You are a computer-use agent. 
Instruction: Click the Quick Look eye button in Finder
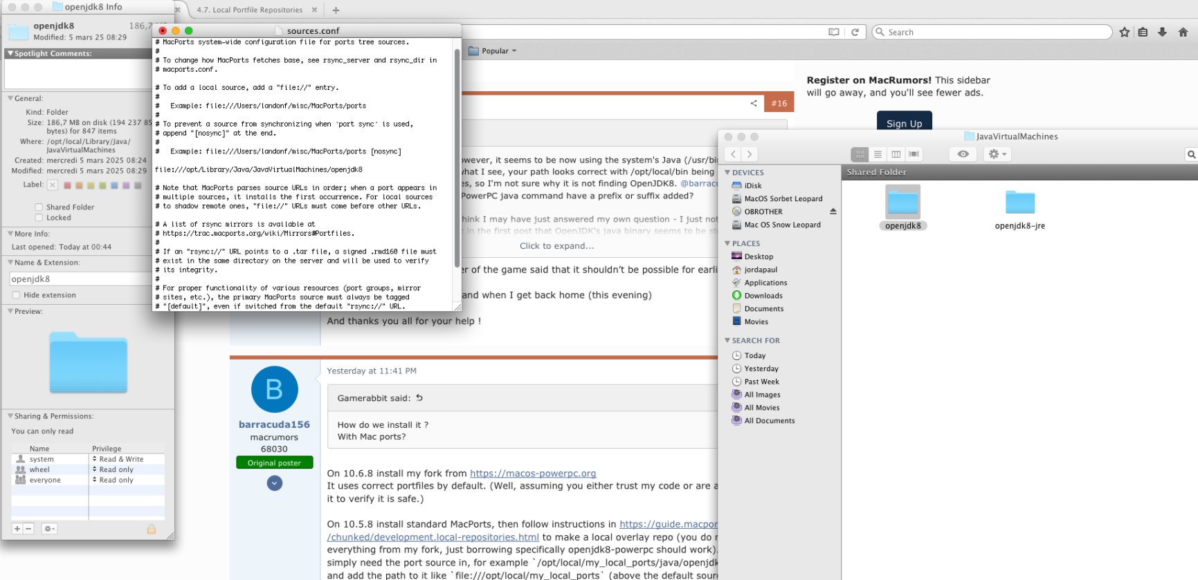[963, 154]
